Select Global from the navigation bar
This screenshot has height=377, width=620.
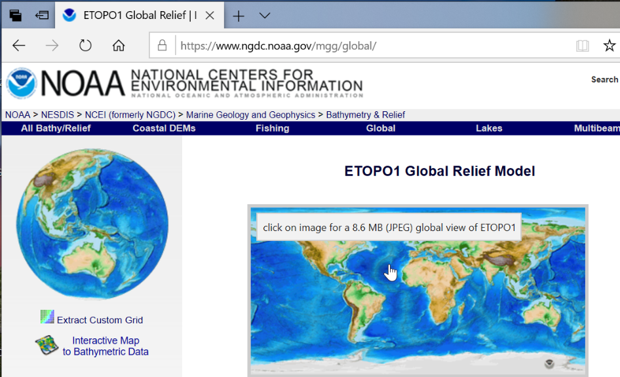coord(380,128)
